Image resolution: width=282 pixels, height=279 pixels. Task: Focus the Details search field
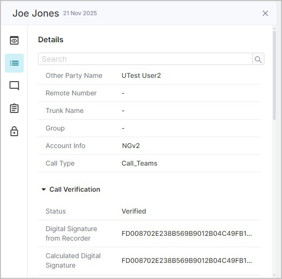(145, 59)
